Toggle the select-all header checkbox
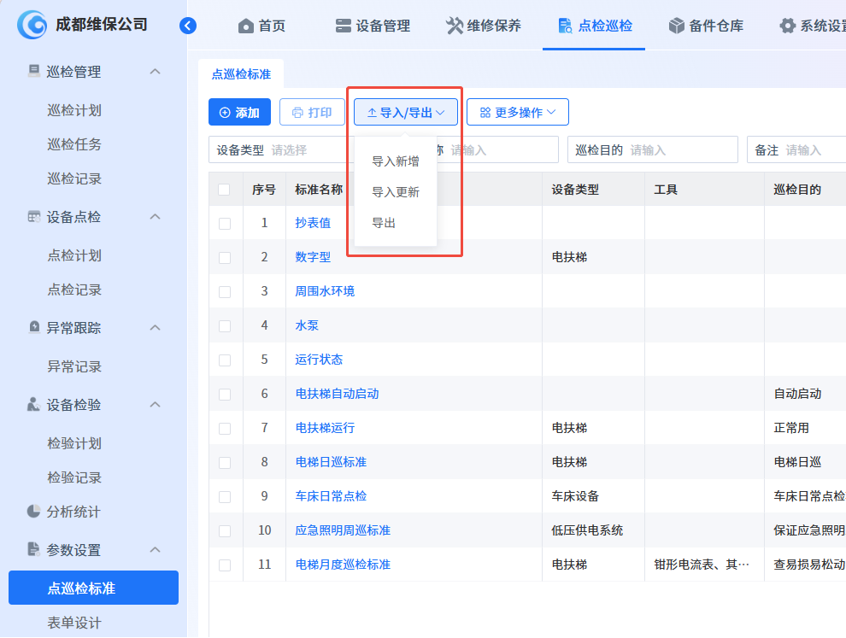 pyautogui.click(x=224, y=190)
